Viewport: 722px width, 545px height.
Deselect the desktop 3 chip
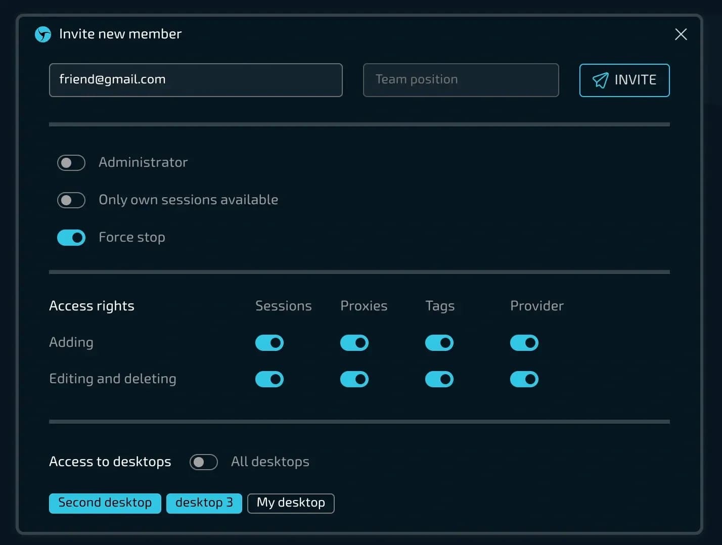coord(204,503)
